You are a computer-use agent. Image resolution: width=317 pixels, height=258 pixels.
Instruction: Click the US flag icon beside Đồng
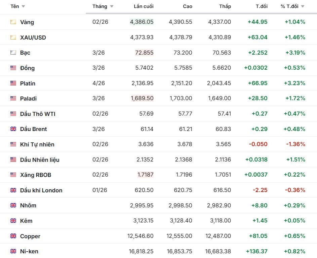pos(13,68)
